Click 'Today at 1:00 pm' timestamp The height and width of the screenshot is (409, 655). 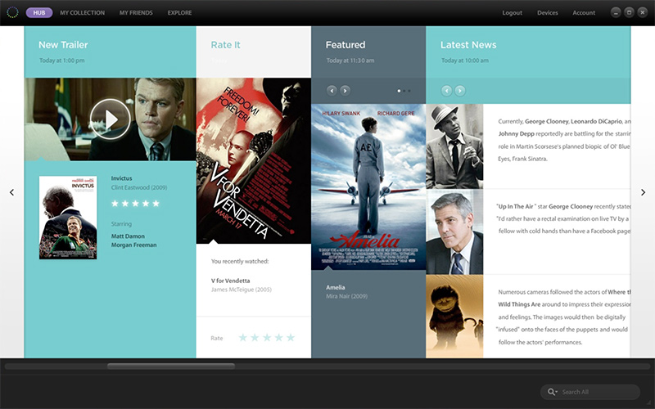click(62, 61)
